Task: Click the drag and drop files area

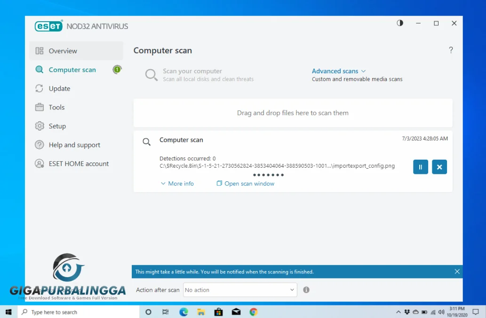Action: point(293,113)
